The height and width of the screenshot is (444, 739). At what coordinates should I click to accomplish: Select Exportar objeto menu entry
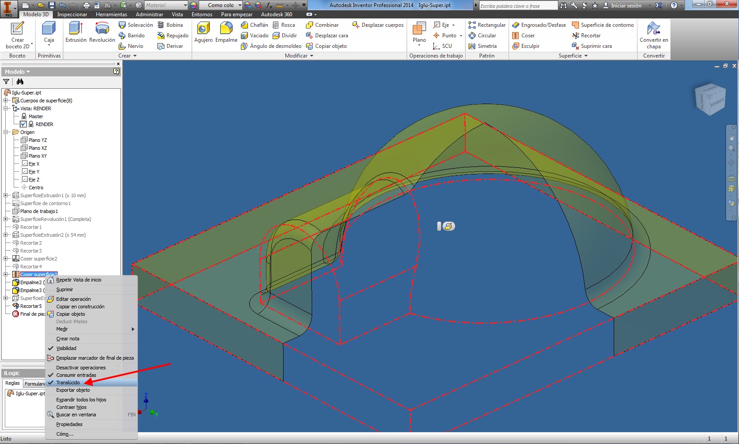(91, 390)
